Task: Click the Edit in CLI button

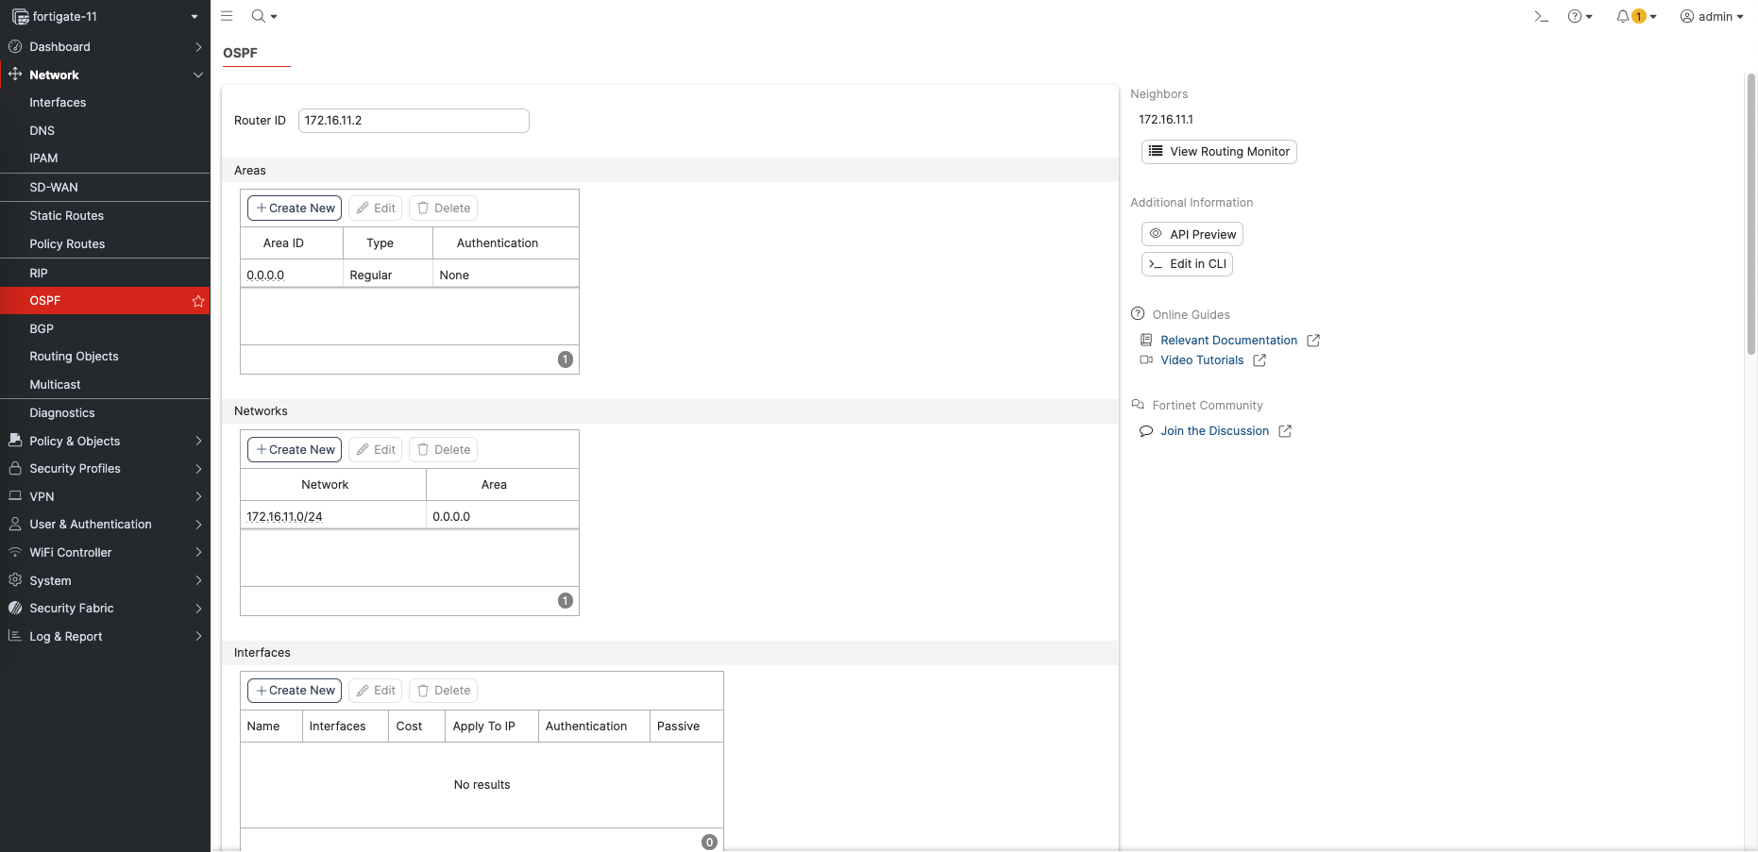Action: click(x=1187, y=264)
